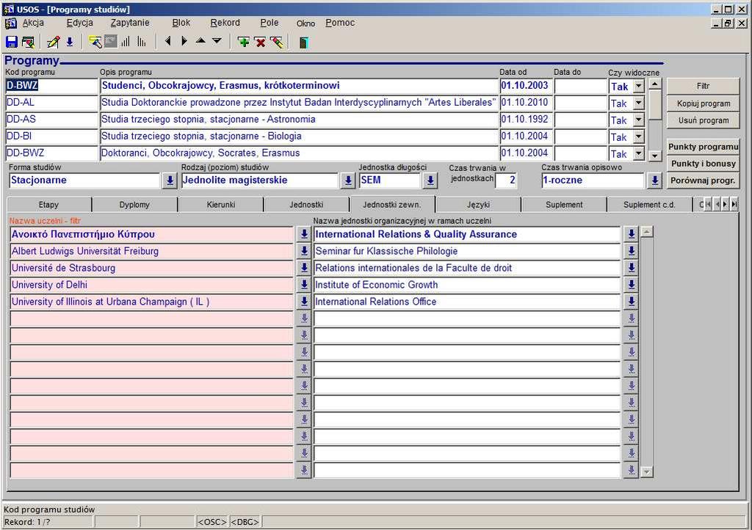Viewport: 752px width, 530px height.
Task: Click the Filtr button
Action: [703, 87]
